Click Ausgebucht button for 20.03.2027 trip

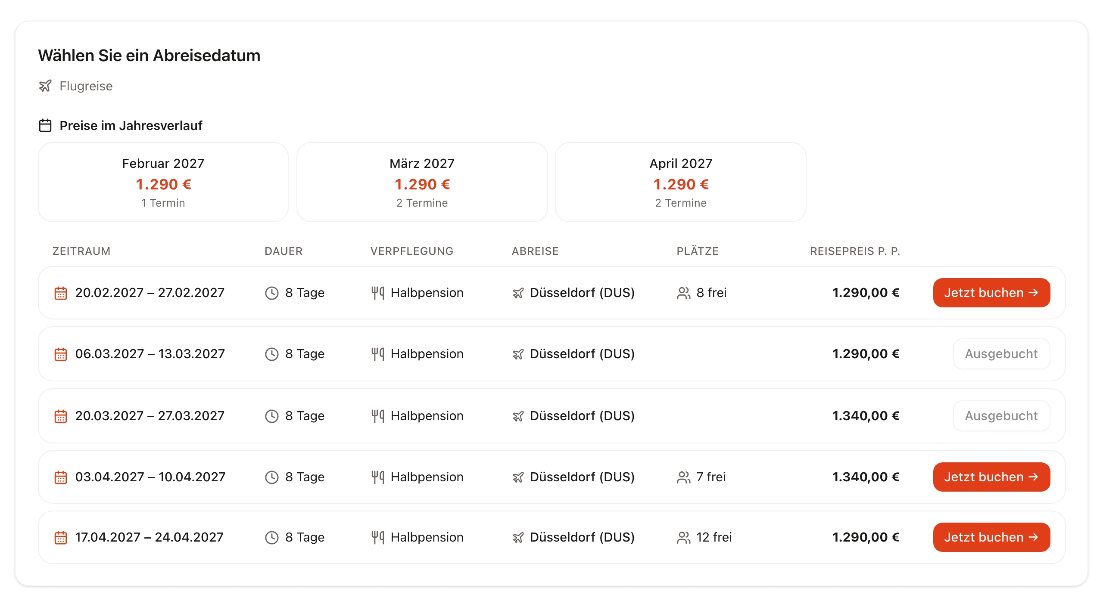click(1001, 416)
